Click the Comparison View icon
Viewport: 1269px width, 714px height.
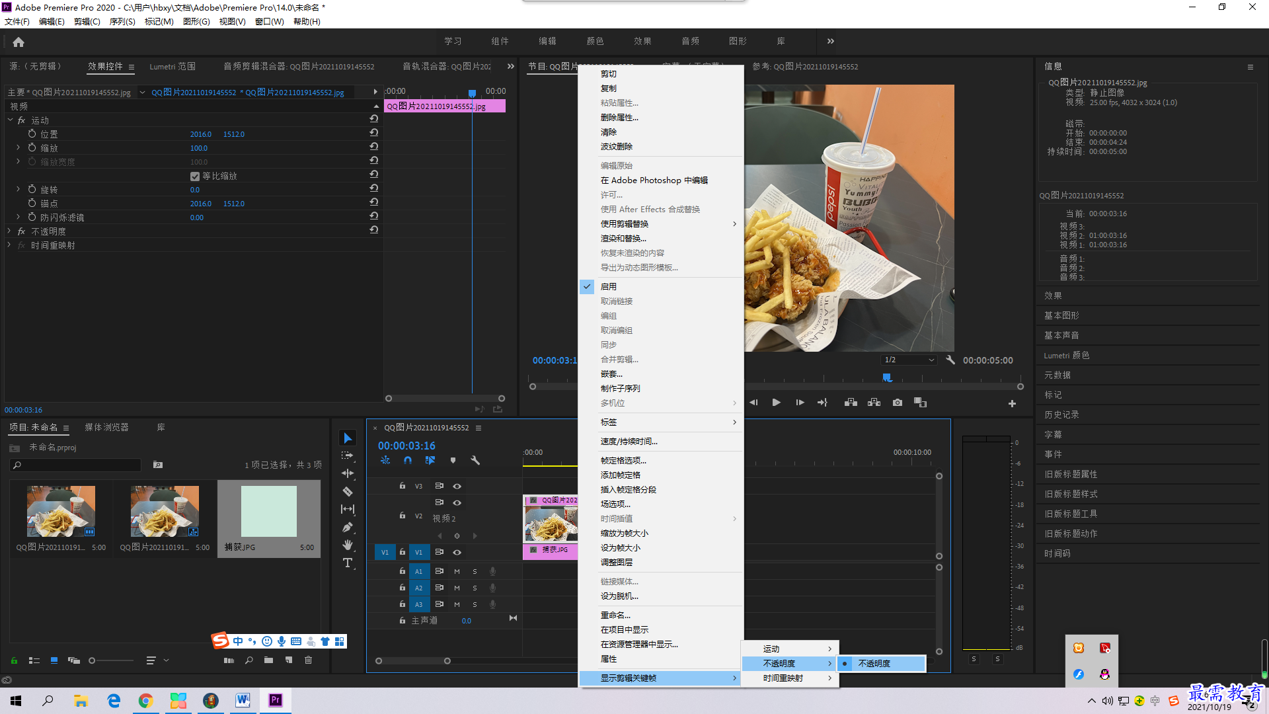click(920, 403)
